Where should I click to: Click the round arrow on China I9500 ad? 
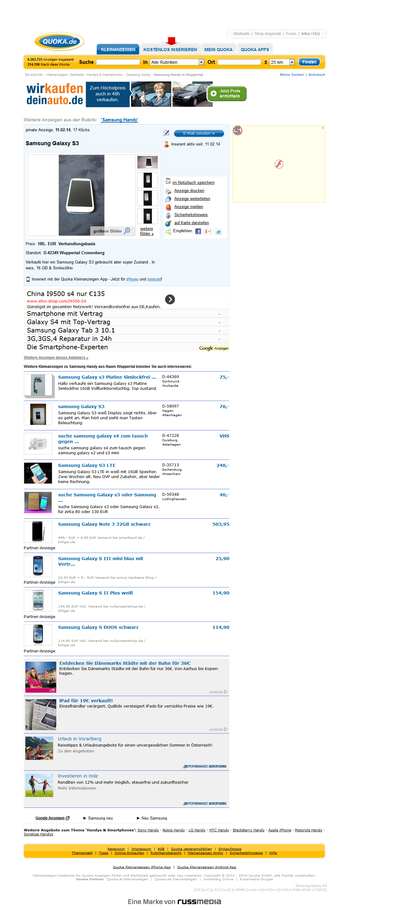170,299
